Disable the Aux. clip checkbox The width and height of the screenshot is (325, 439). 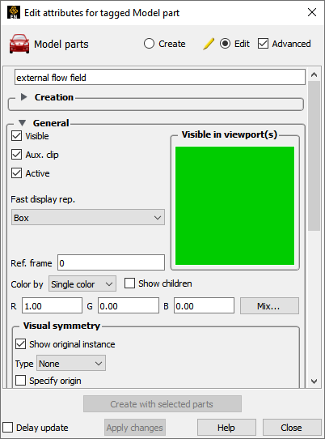pyautogui.click(x=16, y=155)
